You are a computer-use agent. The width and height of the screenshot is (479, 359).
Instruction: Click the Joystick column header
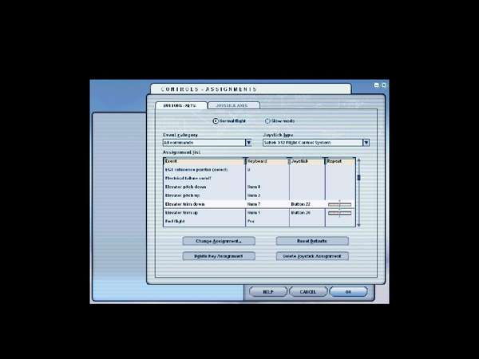(307, 161)
